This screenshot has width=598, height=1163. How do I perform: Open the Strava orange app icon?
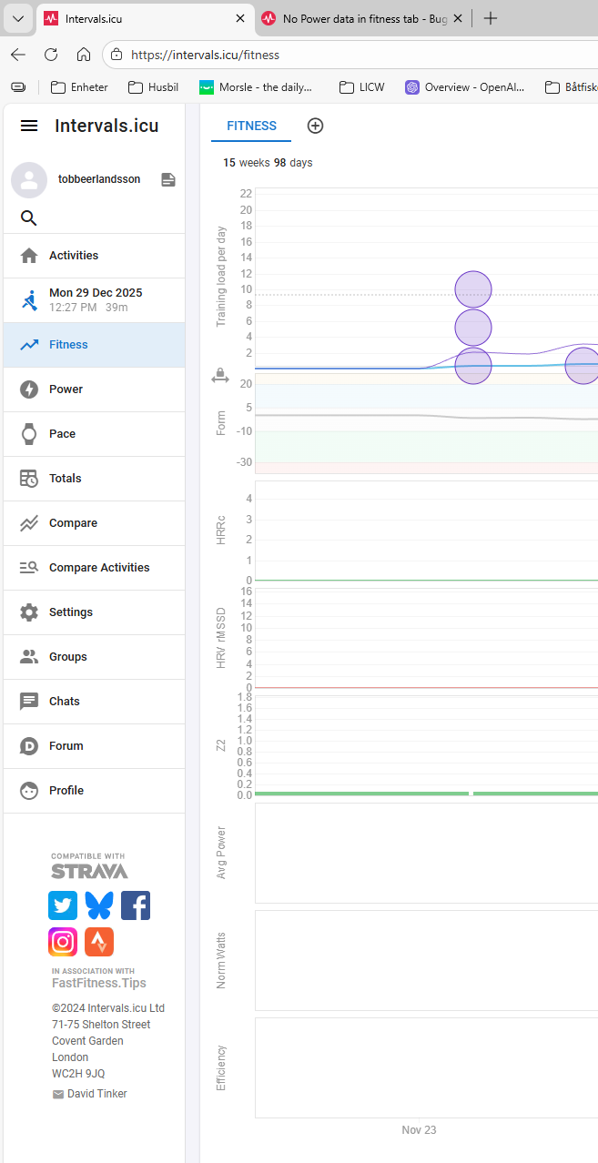pos(99,942)
